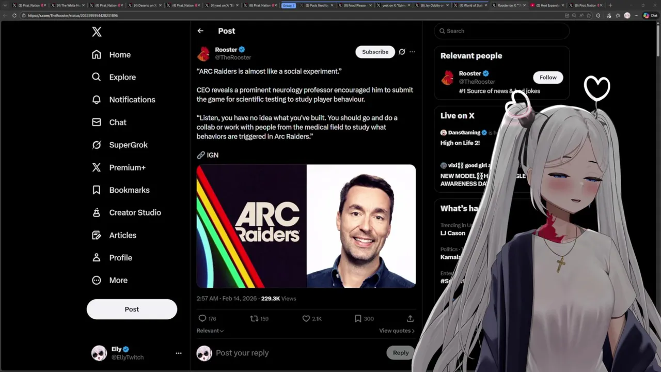
Task: Follow Rooster in Relevant people
Action: [x=548, y=78]
